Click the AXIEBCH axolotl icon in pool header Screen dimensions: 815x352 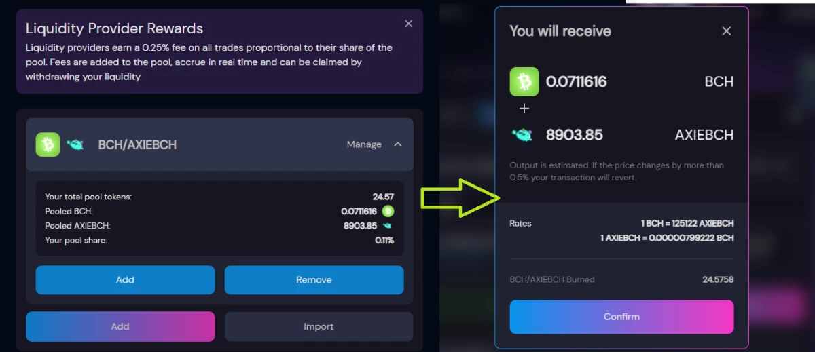pyautogui.click(x=75, y=144)
